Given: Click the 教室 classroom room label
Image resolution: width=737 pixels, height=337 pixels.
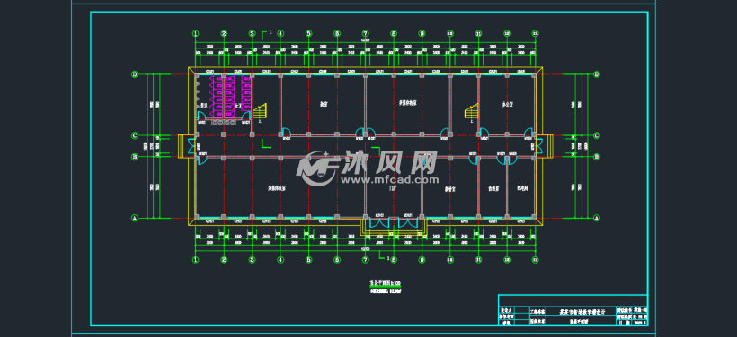Looking at the screenshot, I should 324,105.
